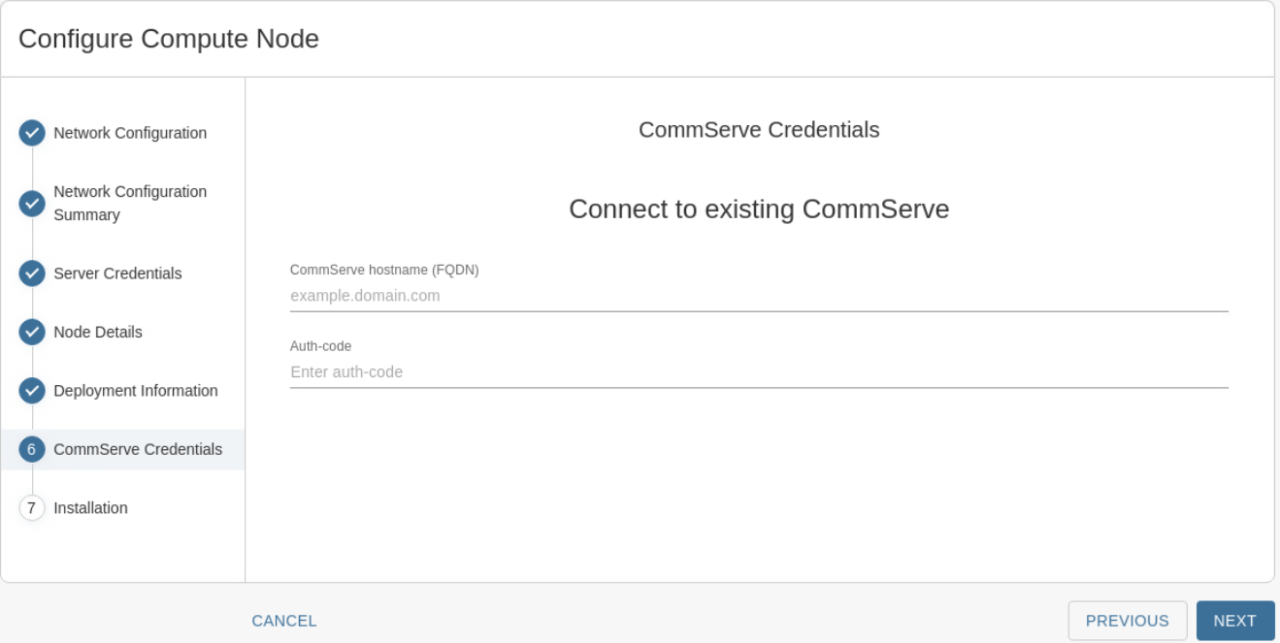Screen dimensions: 1280x643
Task: Go to the Server Credentials step label
Action: (x=117, y=273)
